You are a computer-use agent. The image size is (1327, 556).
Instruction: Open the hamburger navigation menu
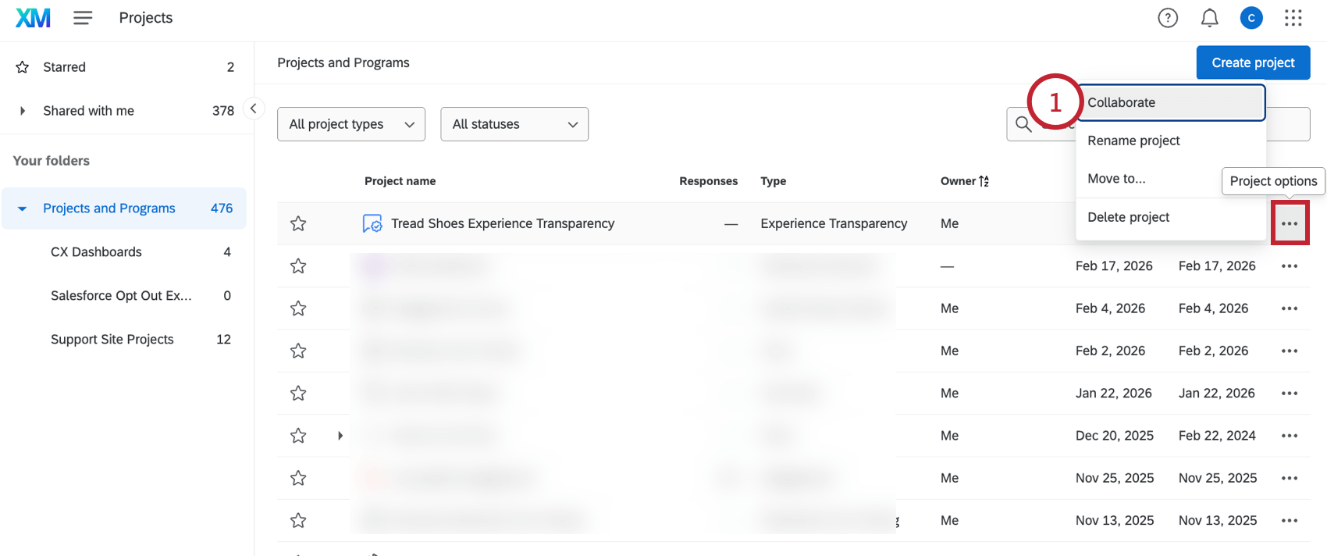(x=83, y=18)
